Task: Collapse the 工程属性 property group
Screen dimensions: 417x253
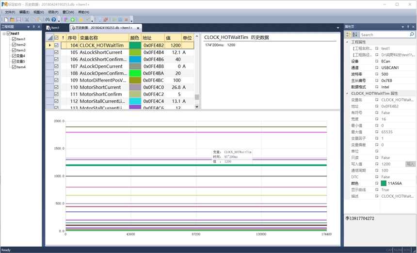Action: (347, 42)
